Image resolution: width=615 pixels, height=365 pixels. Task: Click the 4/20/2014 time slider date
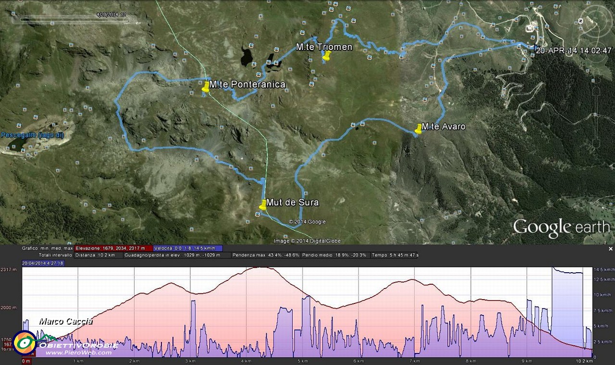click(111, 15)
